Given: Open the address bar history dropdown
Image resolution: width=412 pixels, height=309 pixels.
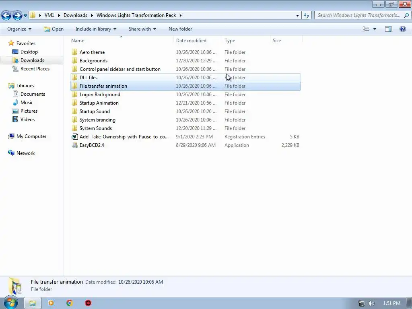Looking at the screenshot, I should click(297, 16).
